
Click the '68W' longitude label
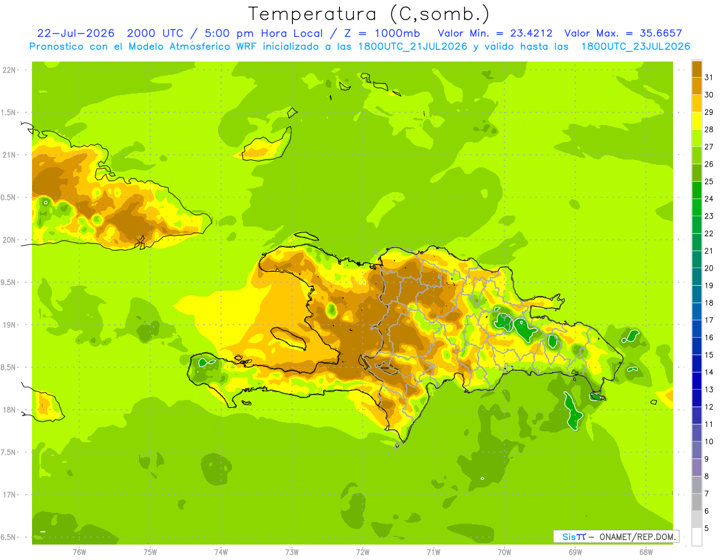pos(646,552)
